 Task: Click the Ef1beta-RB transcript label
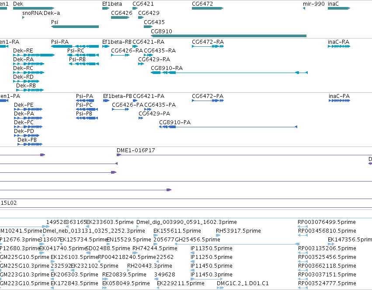117,42
